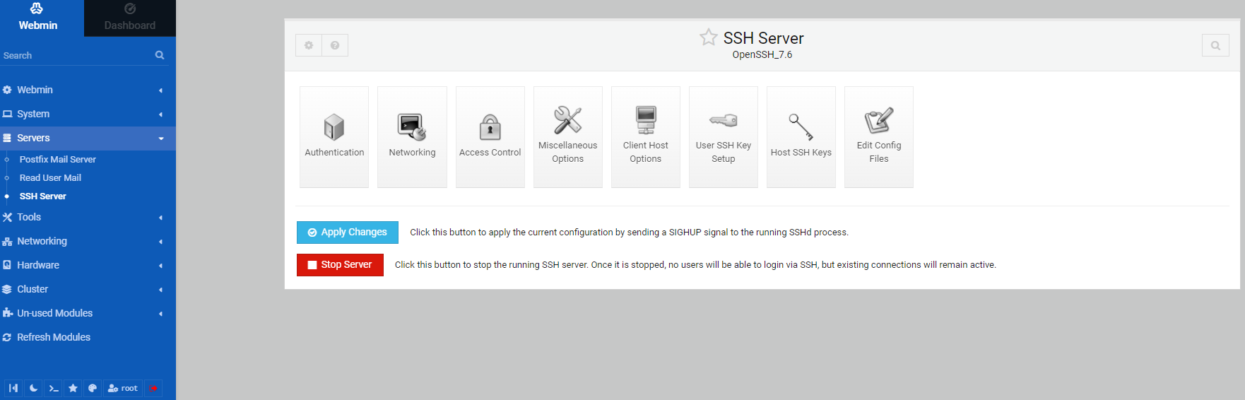Toggle night mode with the moon icon
1245x400 pixels.
[x=33, y=388]
